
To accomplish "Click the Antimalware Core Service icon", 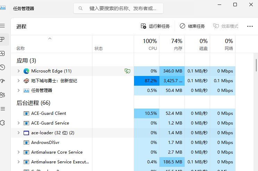I will (x=26, y=152).
